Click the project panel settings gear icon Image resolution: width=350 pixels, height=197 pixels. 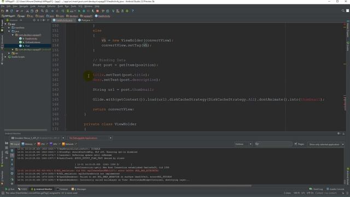[44, 20]
